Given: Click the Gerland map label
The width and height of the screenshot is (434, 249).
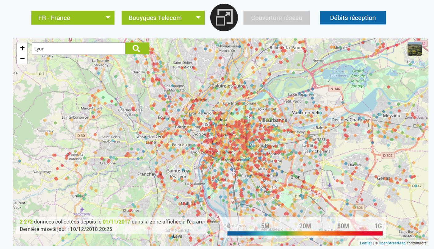Looking at the screenshot, I should 219,180.
